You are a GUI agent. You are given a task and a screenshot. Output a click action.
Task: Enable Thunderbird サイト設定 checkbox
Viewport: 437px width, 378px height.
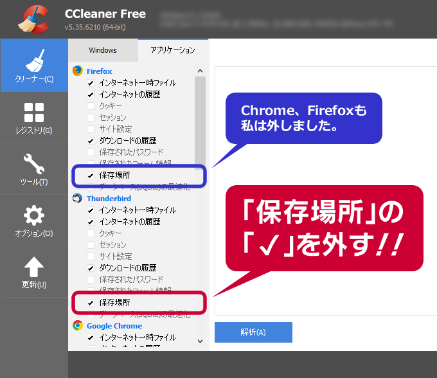[91, 256]
